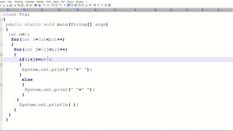Toggle the Word Wrap toolbar icon

click(x=61, y=5)
